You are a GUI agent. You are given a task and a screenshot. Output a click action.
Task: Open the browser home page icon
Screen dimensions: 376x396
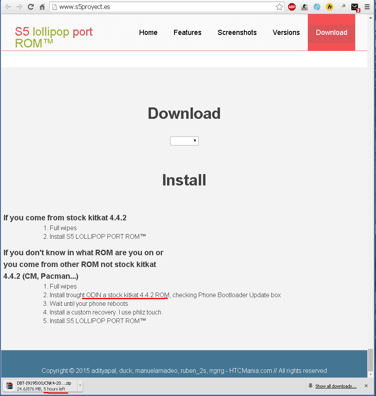42,7
